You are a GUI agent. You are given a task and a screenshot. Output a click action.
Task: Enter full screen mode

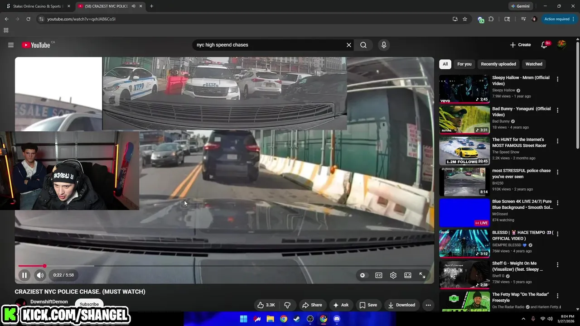(x=422, y=275)
